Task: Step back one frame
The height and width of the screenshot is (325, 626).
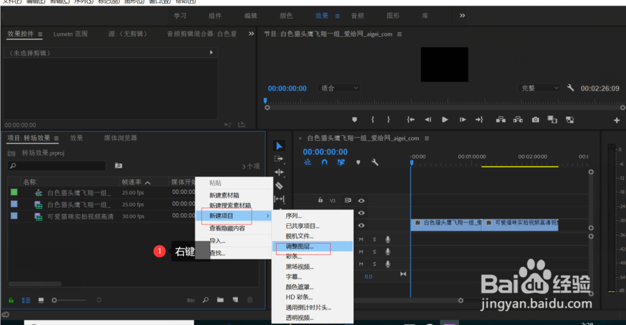Action: tap(428, 119)
